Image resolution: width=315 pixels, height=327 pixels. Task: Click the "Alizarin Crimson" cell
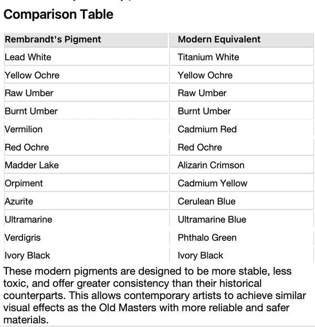(x=211, y=165)
